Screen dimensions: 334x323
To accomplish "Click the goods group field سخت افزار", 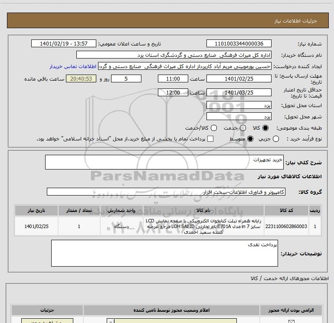I will [x=166, y=192].
